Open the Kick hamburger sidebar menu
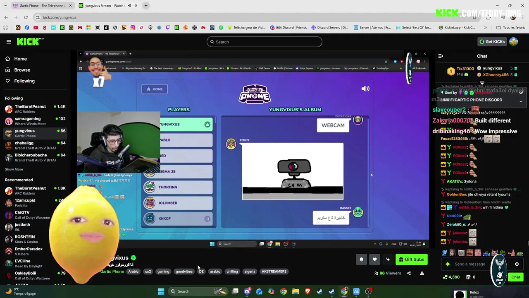529x298 pixels. click(x=9, y=42)
